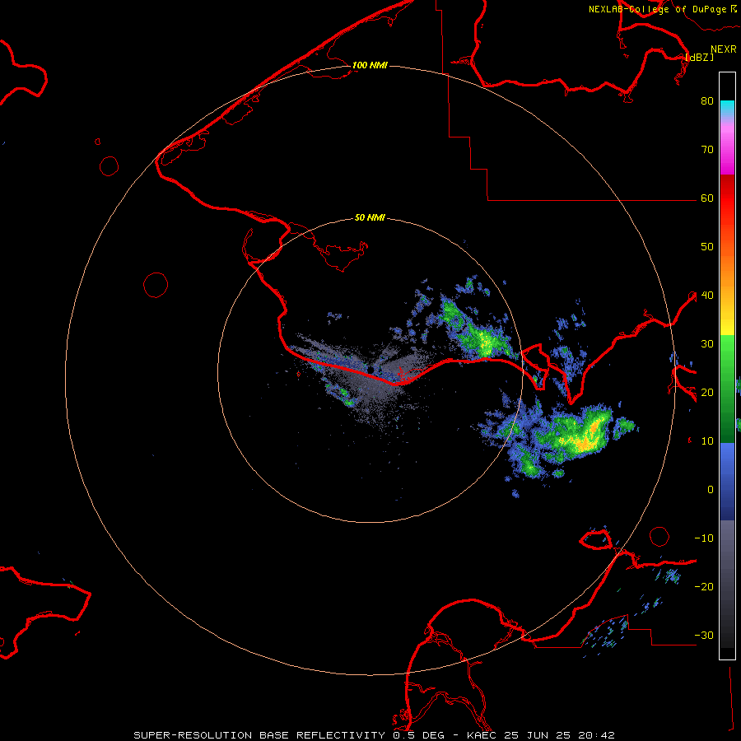The image size is (741, 741).
Task: Click the NEXR label above the color scale
Action: coord(724,49)
